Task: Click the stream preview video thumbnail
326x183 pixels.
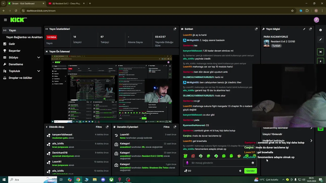Action: point(111,89)
